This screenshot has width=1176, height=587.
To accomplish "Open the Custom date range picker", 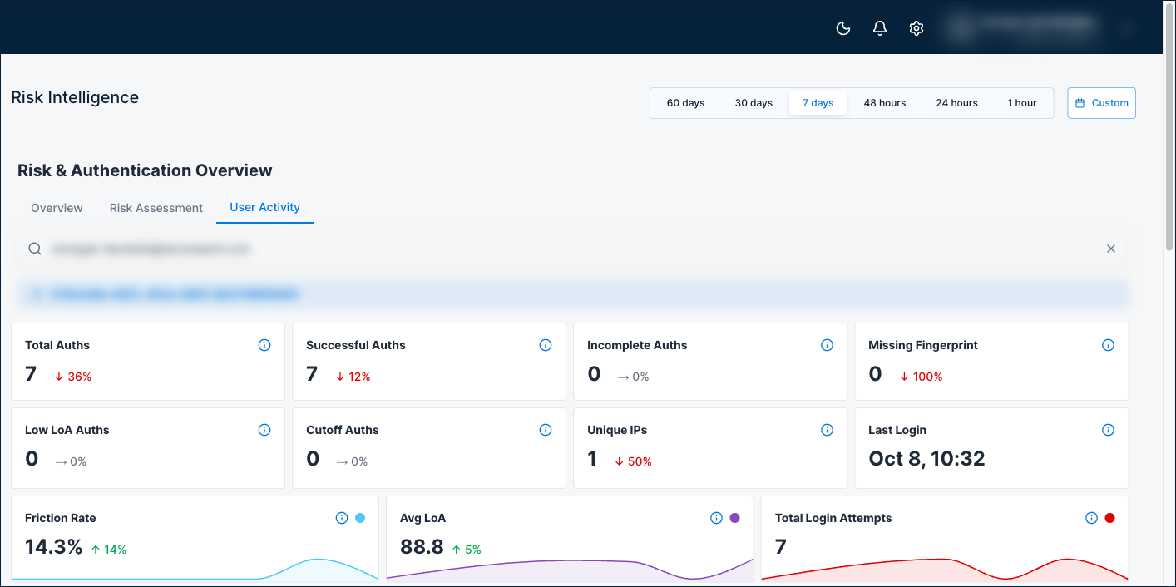I will click(x=1101, y=103).
